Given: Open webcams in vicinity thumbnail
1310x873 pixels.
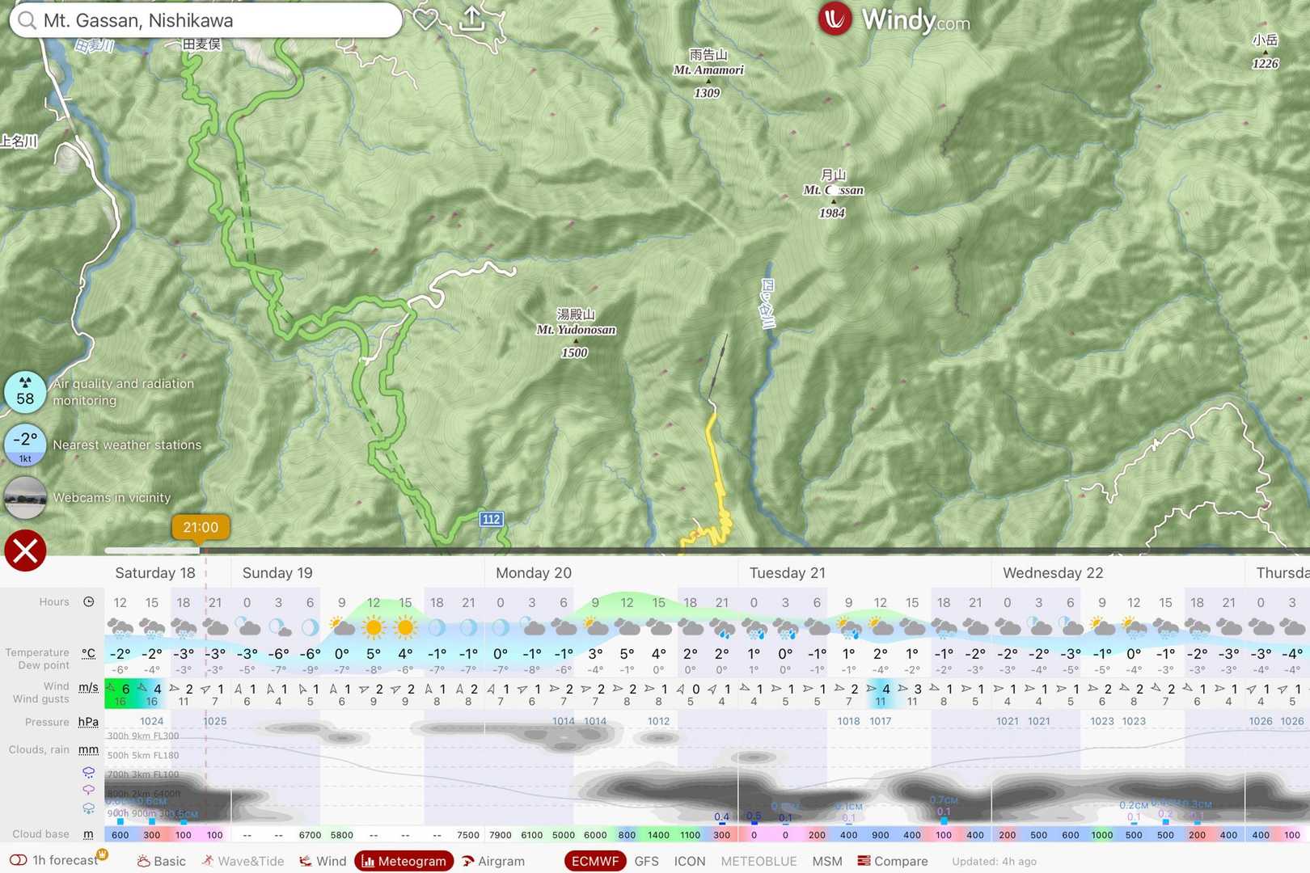Looking at the screenshot, I should [25, 497].
